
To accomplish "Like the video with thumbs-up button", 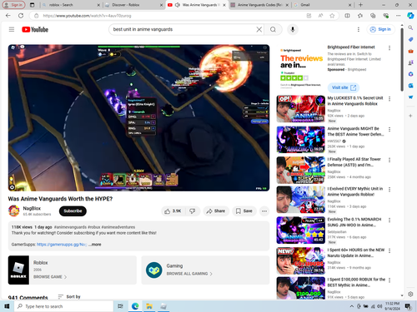I will [x=173, y=211].
